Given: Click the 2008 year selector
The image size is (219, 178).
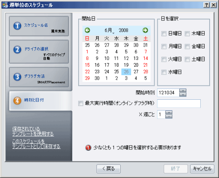Looking at the screenshot, I should click(123, 30).
